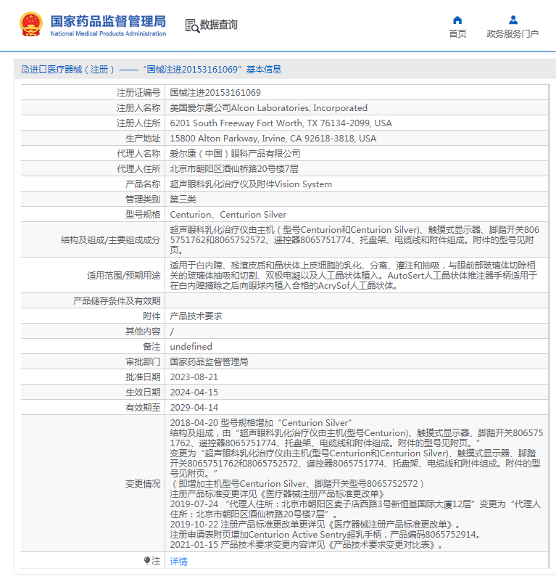Click 备注 row label

pyautogui.click(x=152, y=347)
